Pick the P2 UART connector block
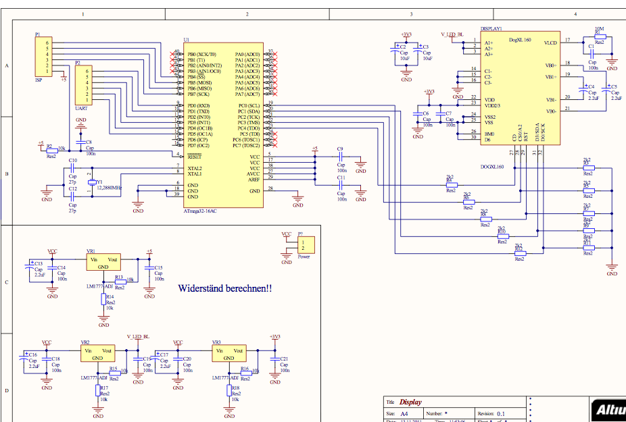The image size is (626, 422). tap(83, 84)
